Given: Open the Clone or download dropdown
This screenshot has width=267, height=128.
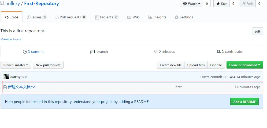Looking at the screenshot, I should (x=245, y=65).
